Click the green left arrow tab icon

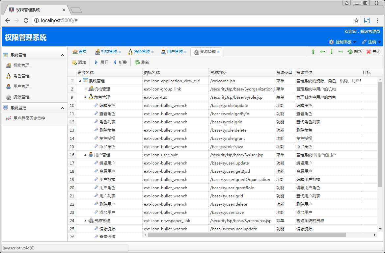[322, 52]
